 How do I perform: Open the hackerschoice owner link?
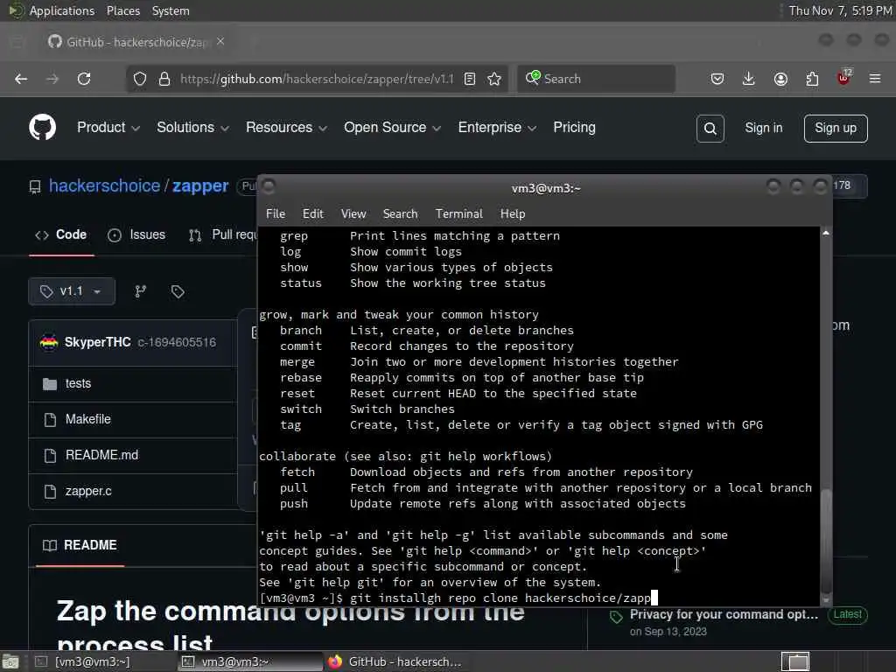pyautogui.click(x=105, y=185)
